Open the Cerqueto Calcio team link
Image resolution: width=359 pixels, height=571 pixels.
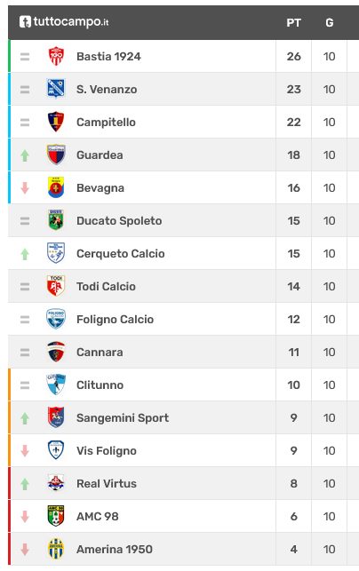point(121,253)
